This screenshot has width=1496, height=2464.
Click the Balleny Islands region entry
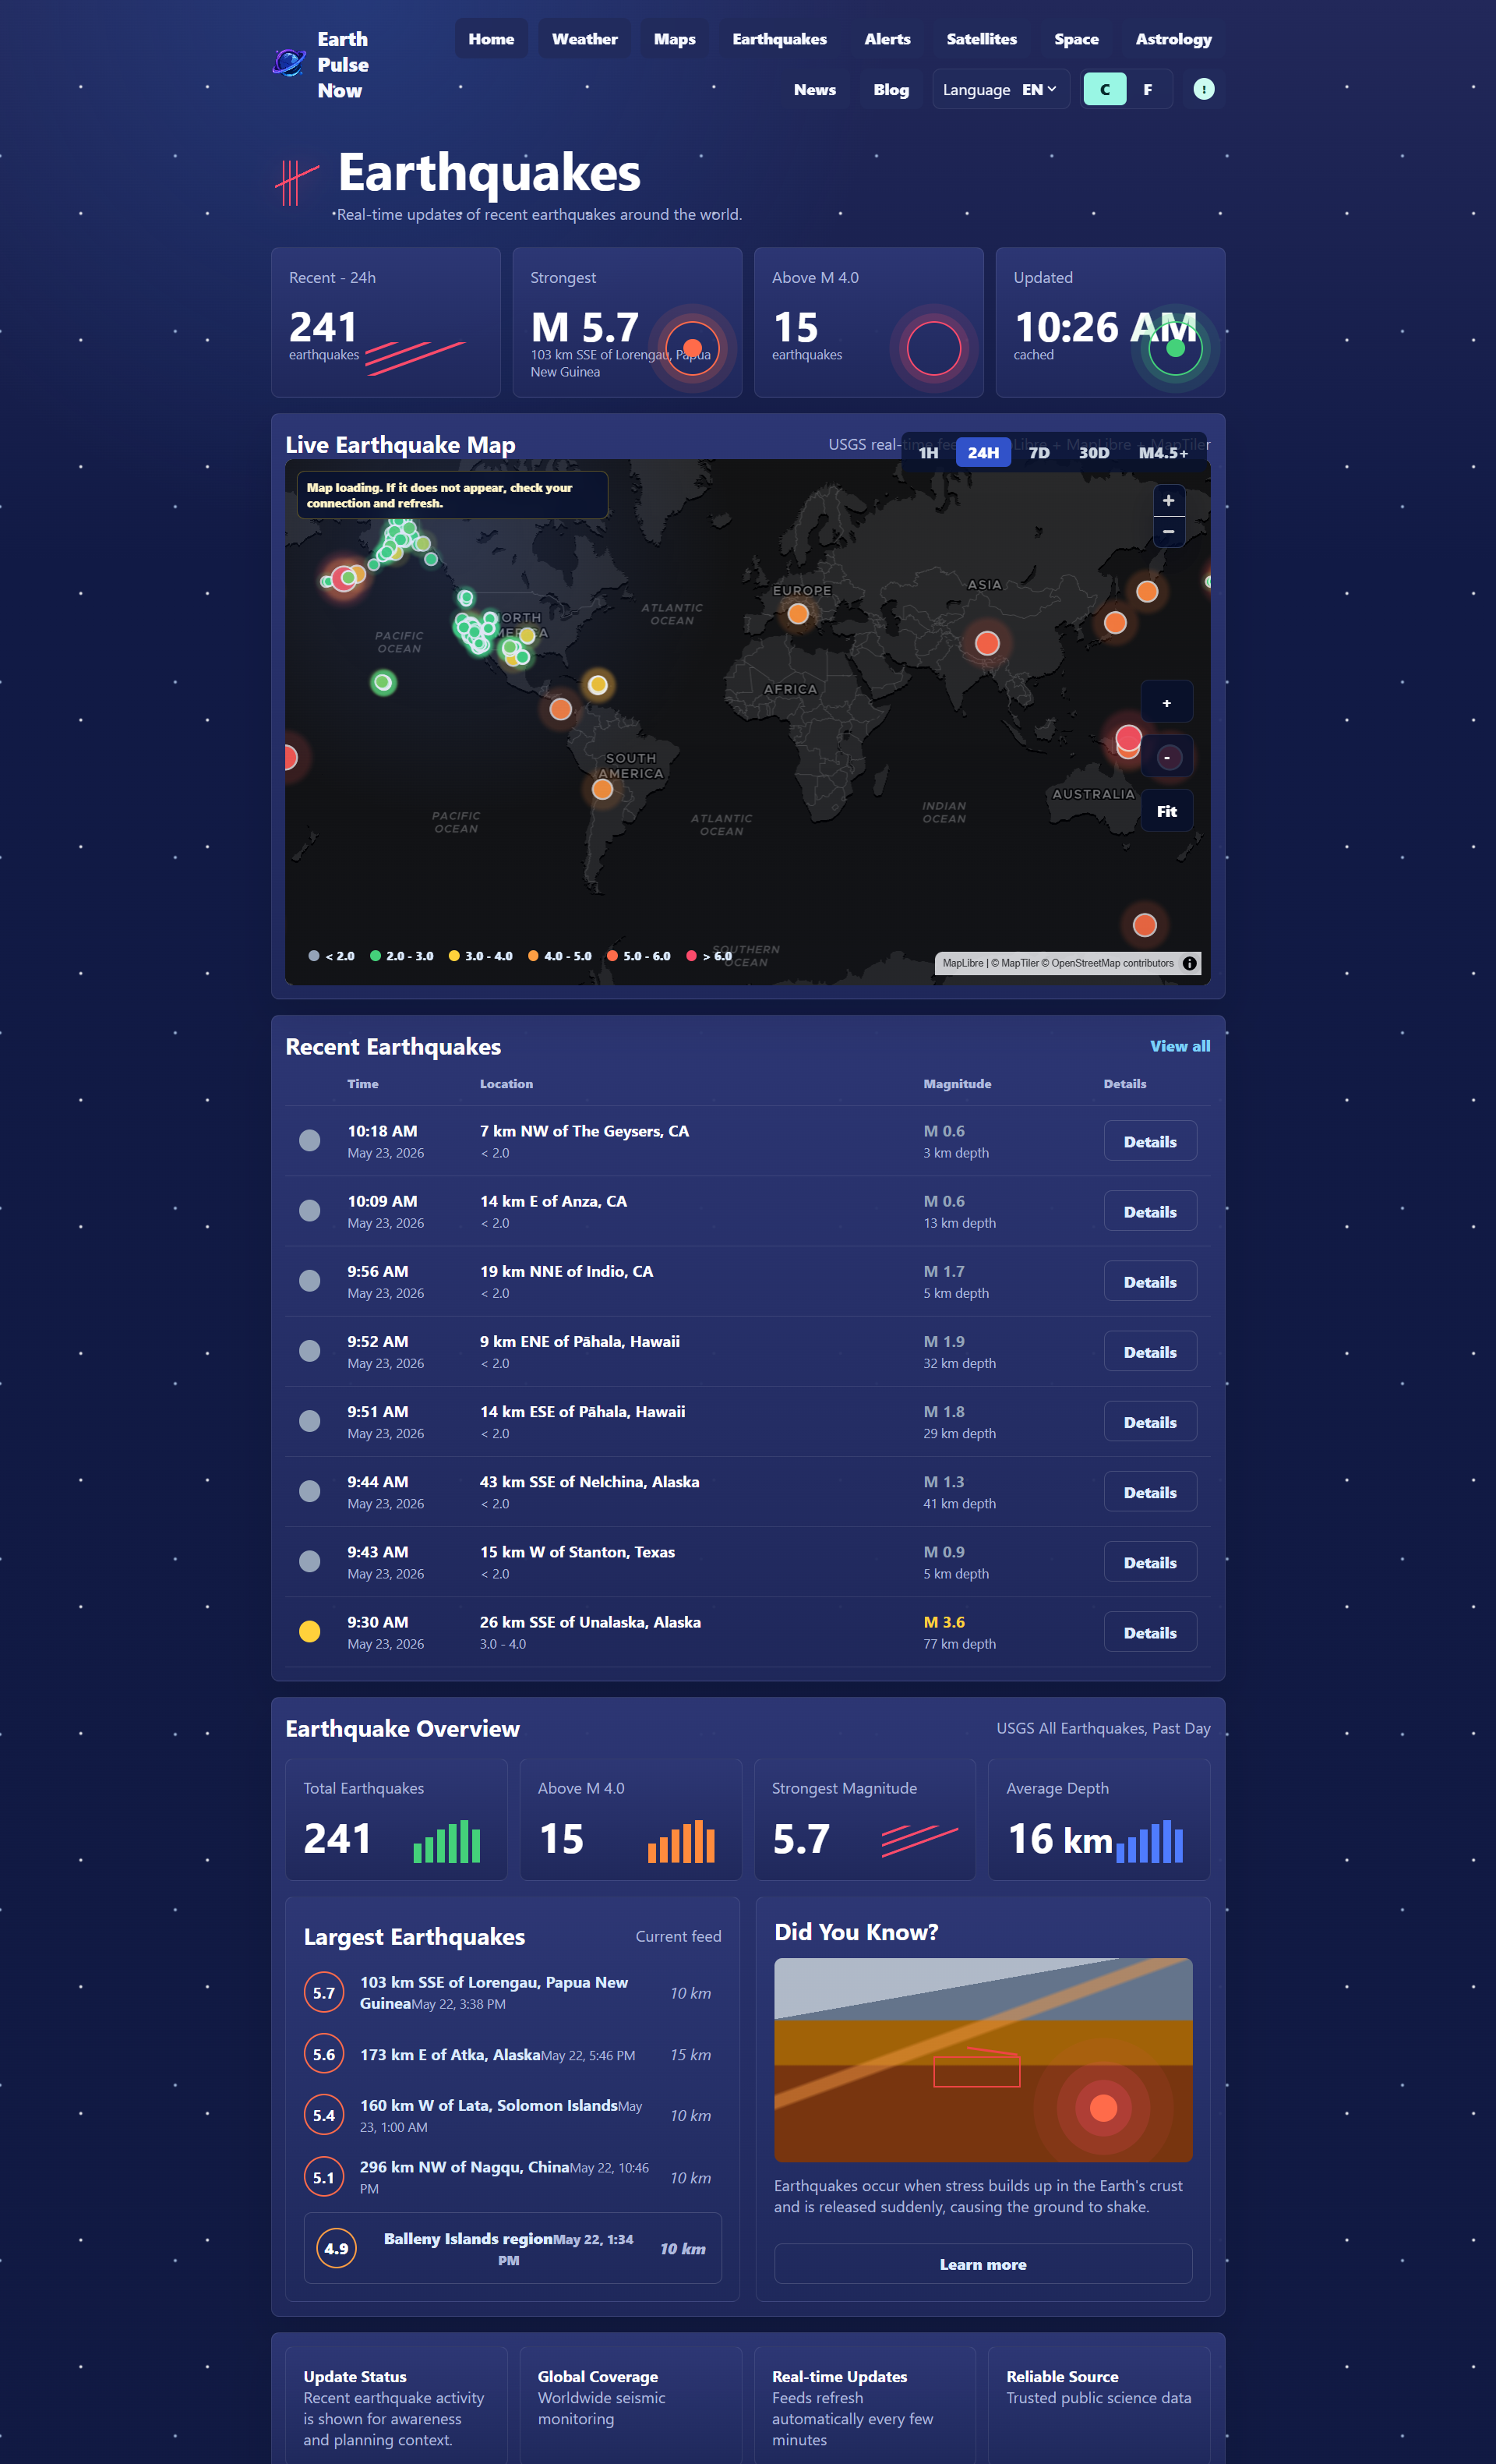tap(512, 2249)
